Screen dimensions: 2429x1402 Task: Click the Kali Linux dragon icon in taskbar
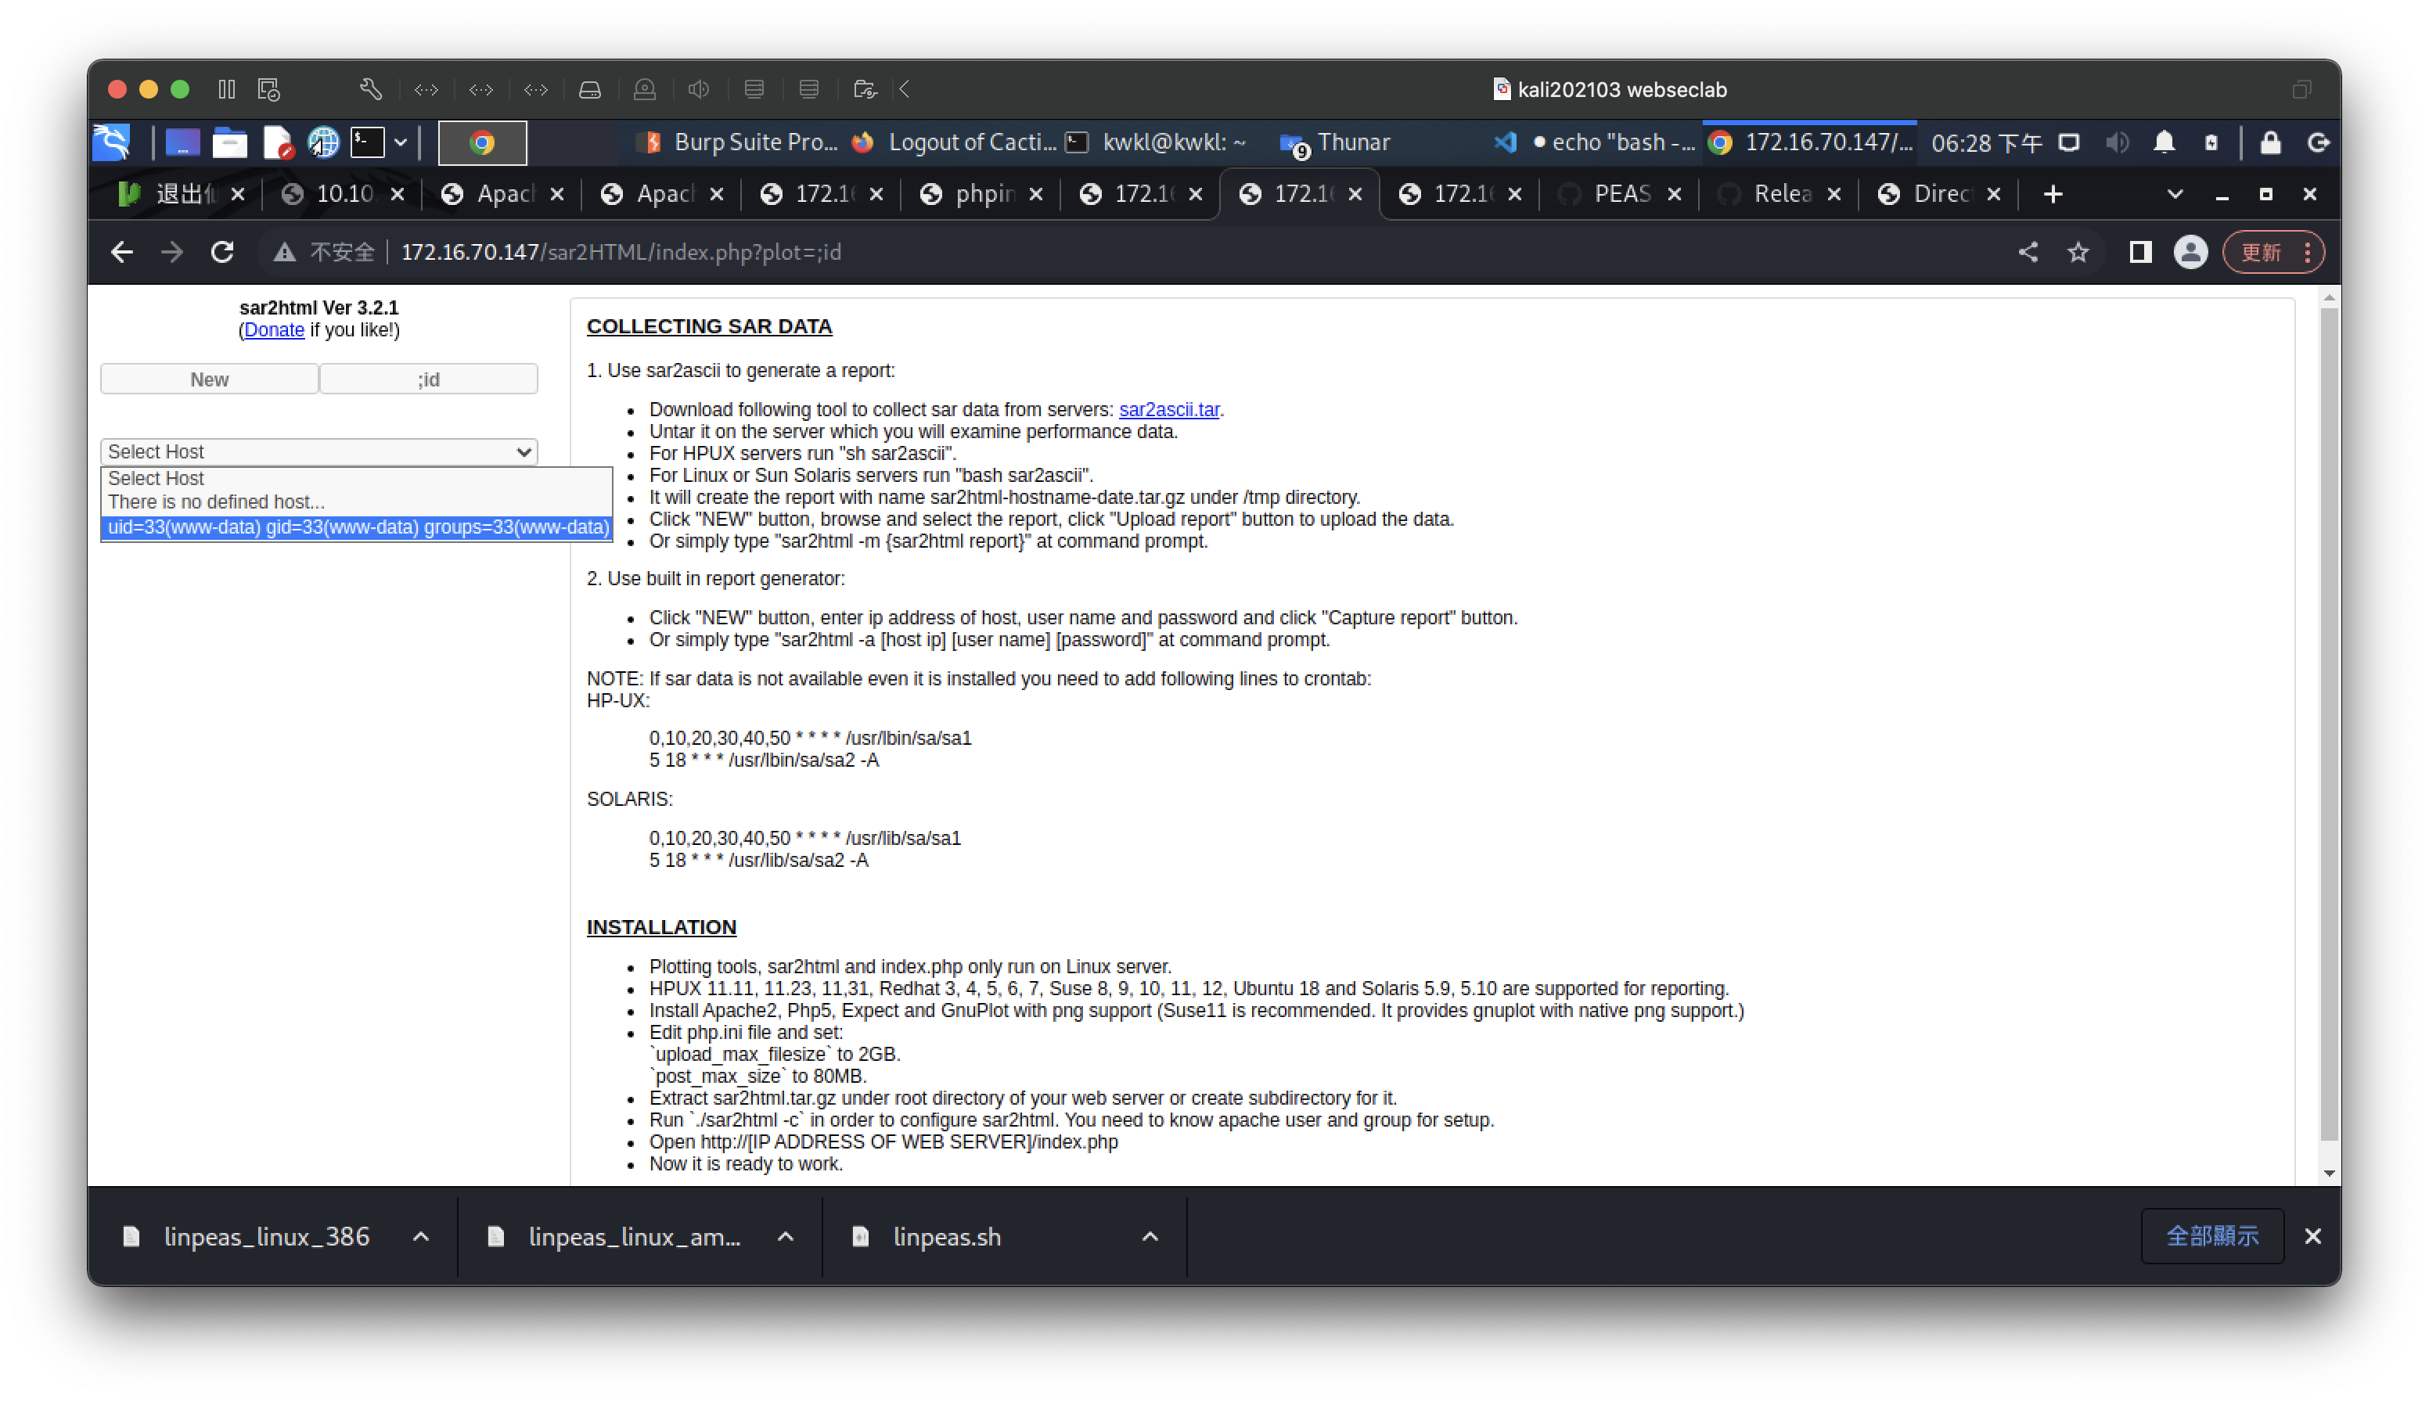[113, 142]
